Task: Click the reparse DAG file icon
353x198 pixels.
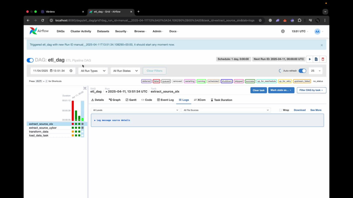Action: [316, 59]
